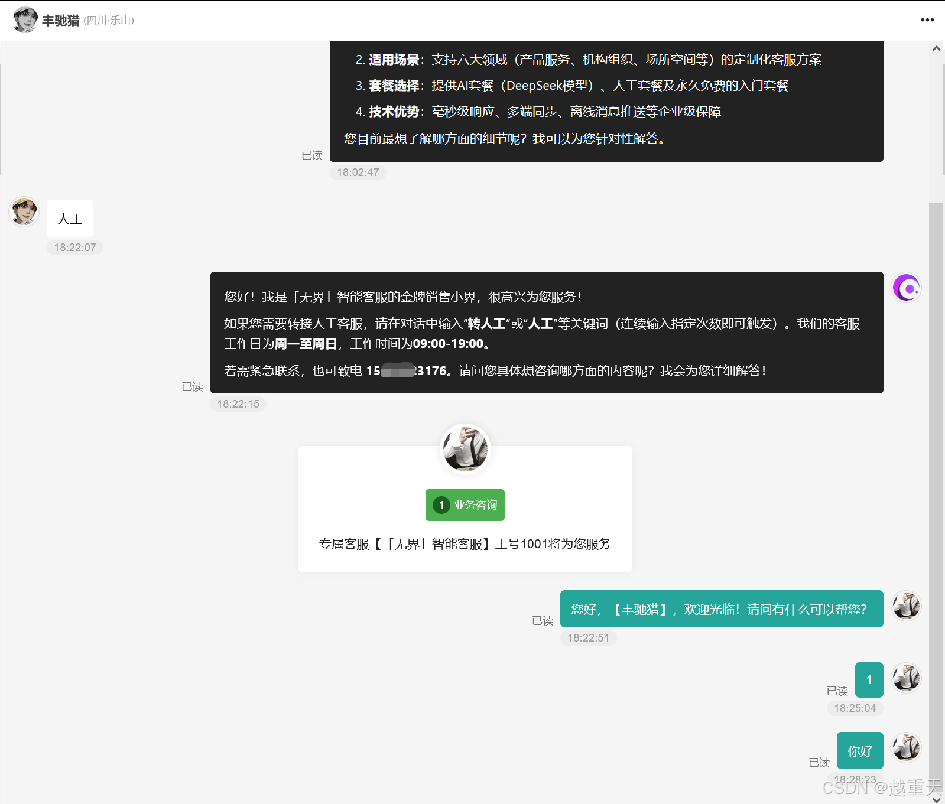This screenshot has height=804, width=945.
Task: Click the visitor avatar beside the 人工 message
Action: pos(24,211)
